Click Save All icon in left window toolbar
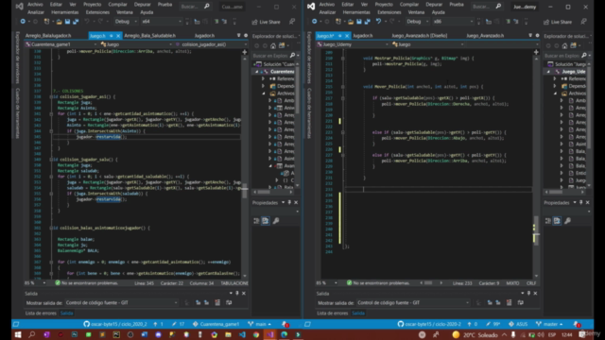The height and width of the screenshot is (340, 605). (x=76, y=22)
